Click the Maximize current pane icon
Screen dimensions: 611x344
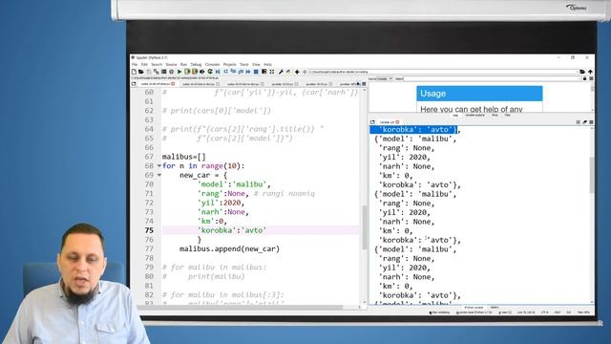[264, 72]
